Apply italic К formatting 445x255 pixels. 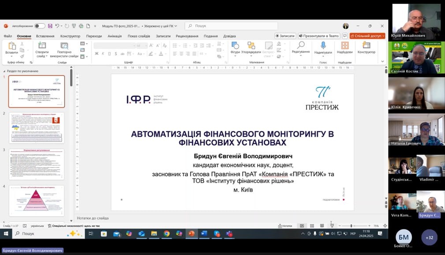[103, 53]
